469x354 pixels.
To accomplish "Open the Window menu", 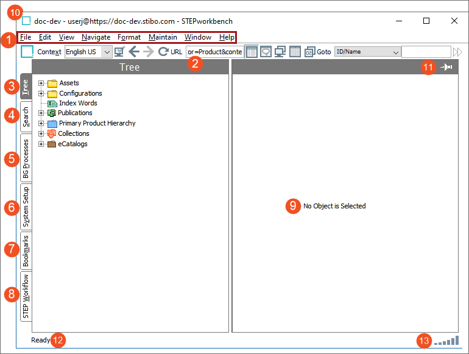I will pyautogui.click(x=198, y=37).
